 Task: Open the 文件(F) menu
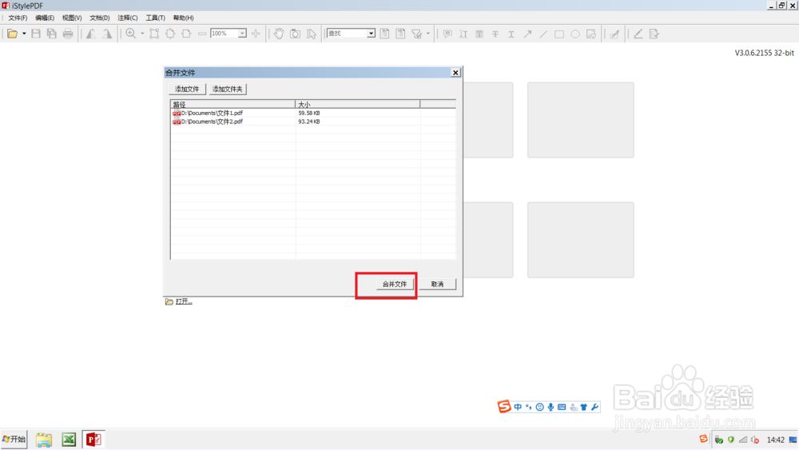pyautogui.click(x=18, y=18)
